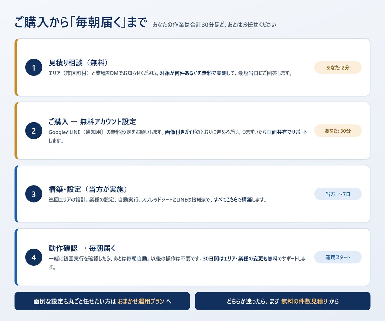This screenshot has height=321, width=385.
Task: Click the description starting GoogleとLINE（通知用）
Action: [x=178, y=136]
